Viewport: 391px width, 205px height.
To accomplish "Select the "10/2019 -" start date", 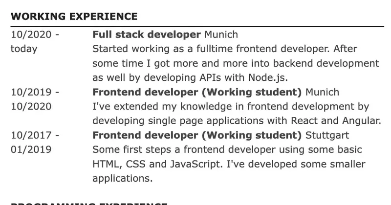I will (x=35, y=92).
